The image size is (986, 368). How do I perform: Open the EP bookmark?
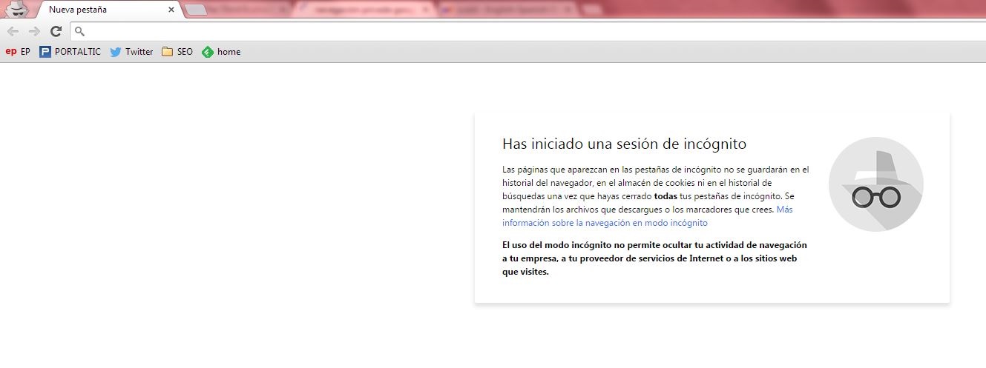coord(18,52)
